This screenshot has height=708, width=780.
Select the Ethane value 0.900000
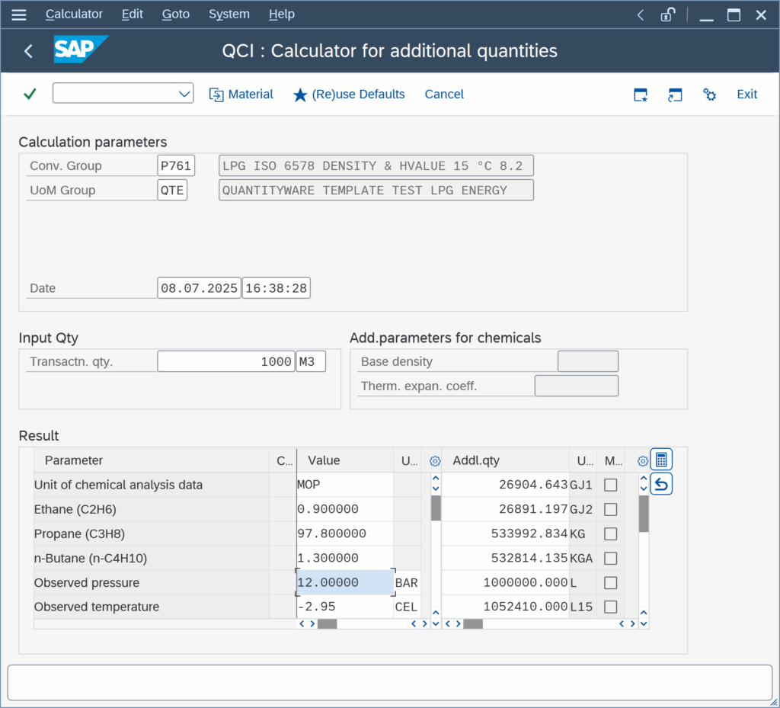(345, 510)
